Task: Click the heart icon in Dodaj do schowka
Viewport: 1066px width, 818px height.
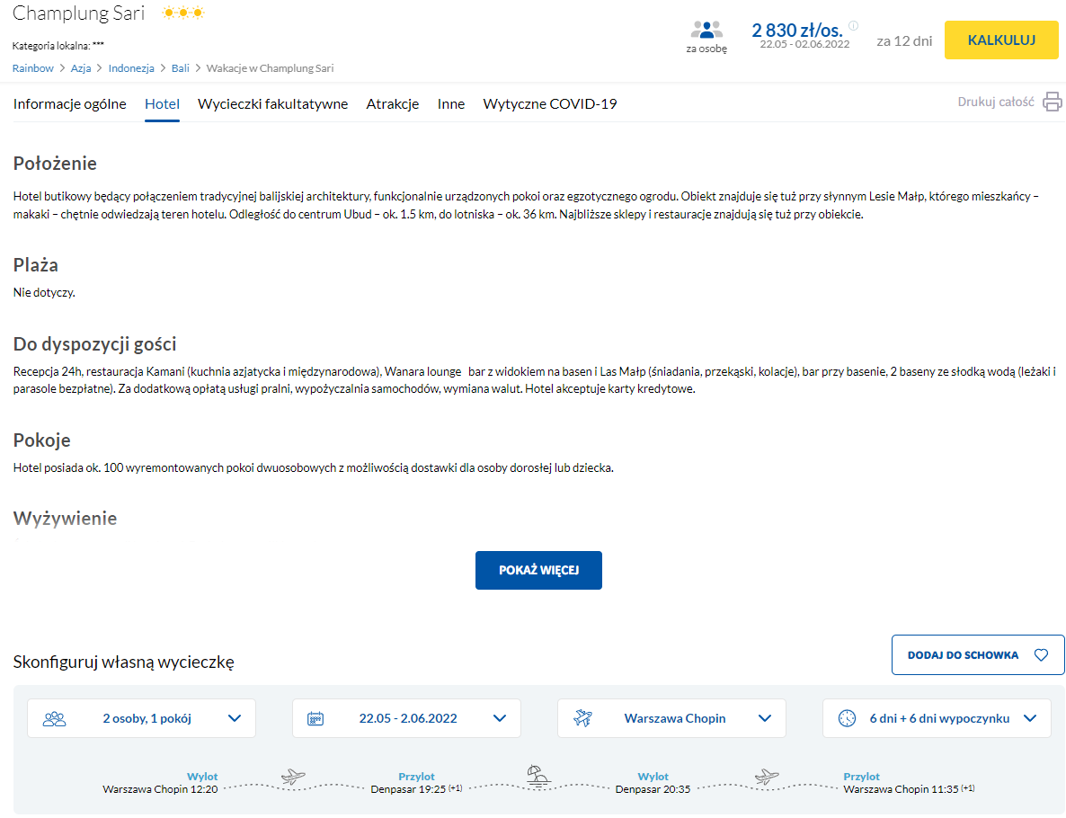Action: tap(1041, 655)
